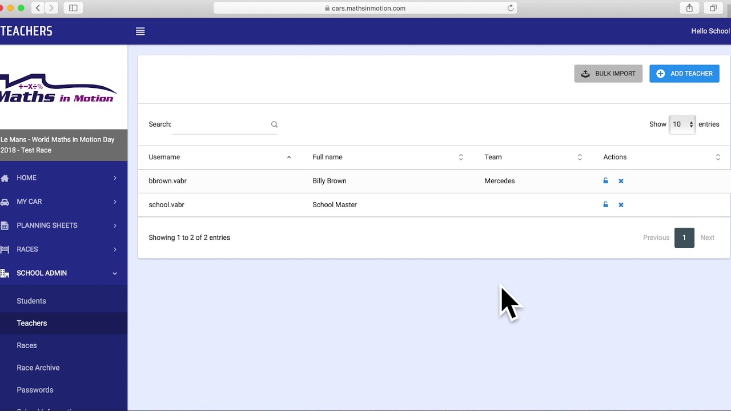
Task: Click the BULK IMPORT button
Action: [x=608, y=74]
